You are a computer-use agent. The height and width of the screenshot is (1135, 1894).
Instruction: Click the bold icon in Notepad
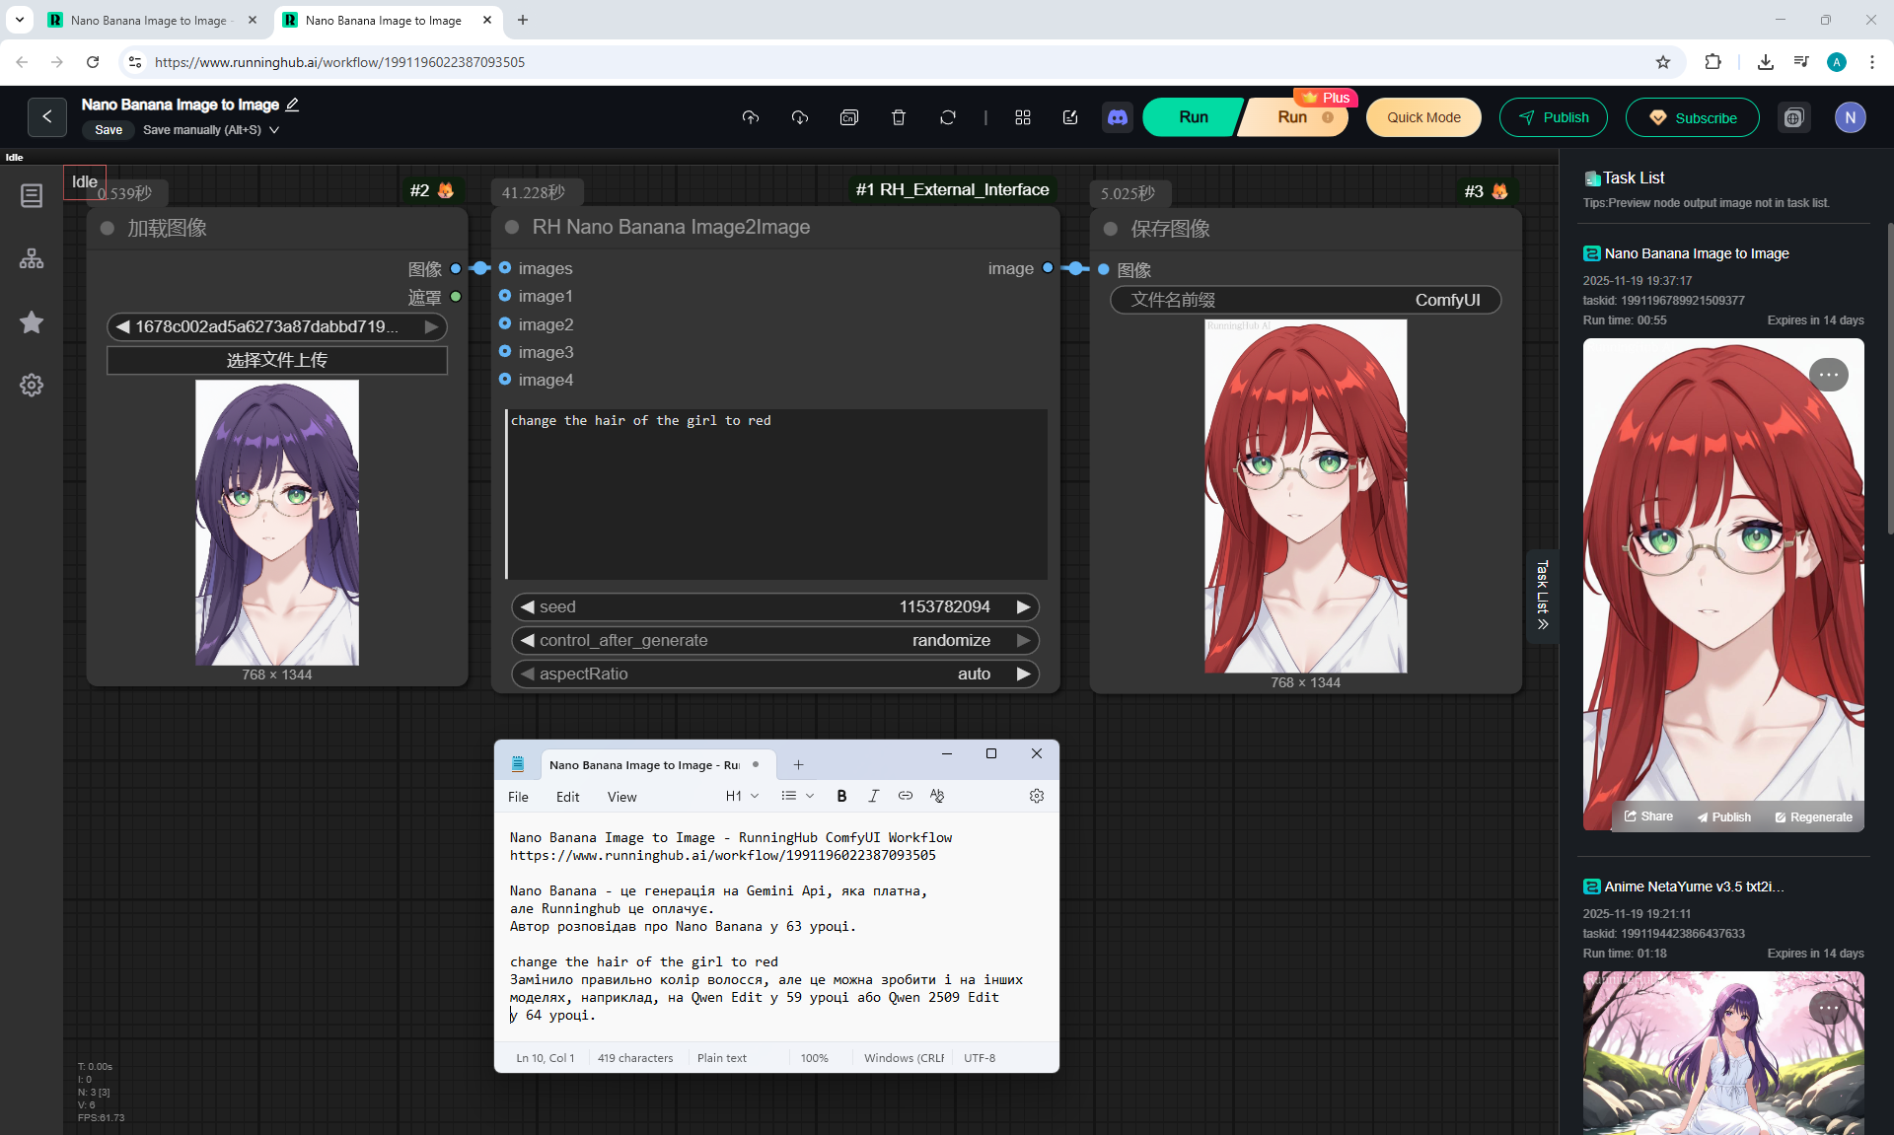coord(841,796)
